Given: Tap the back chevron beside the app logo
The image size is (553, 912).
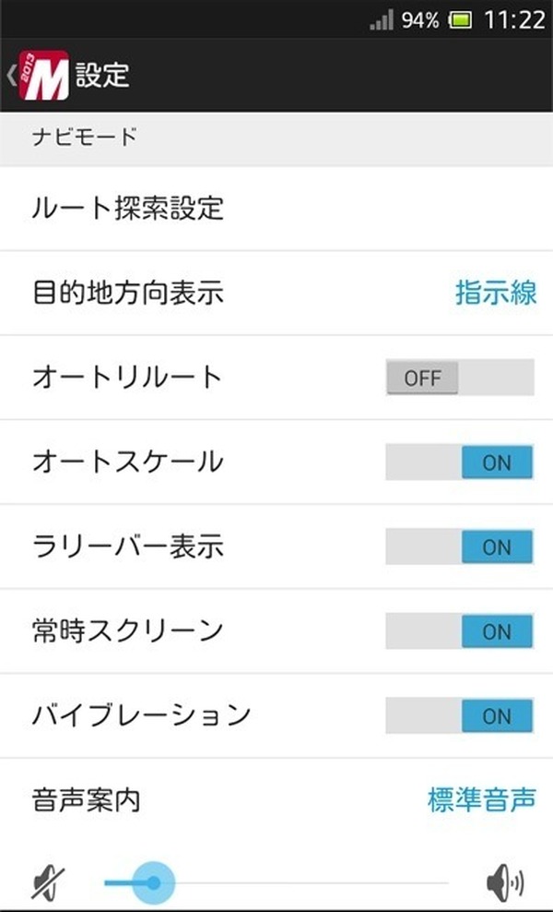Looking at the screenshot, I should pos(10,75).
